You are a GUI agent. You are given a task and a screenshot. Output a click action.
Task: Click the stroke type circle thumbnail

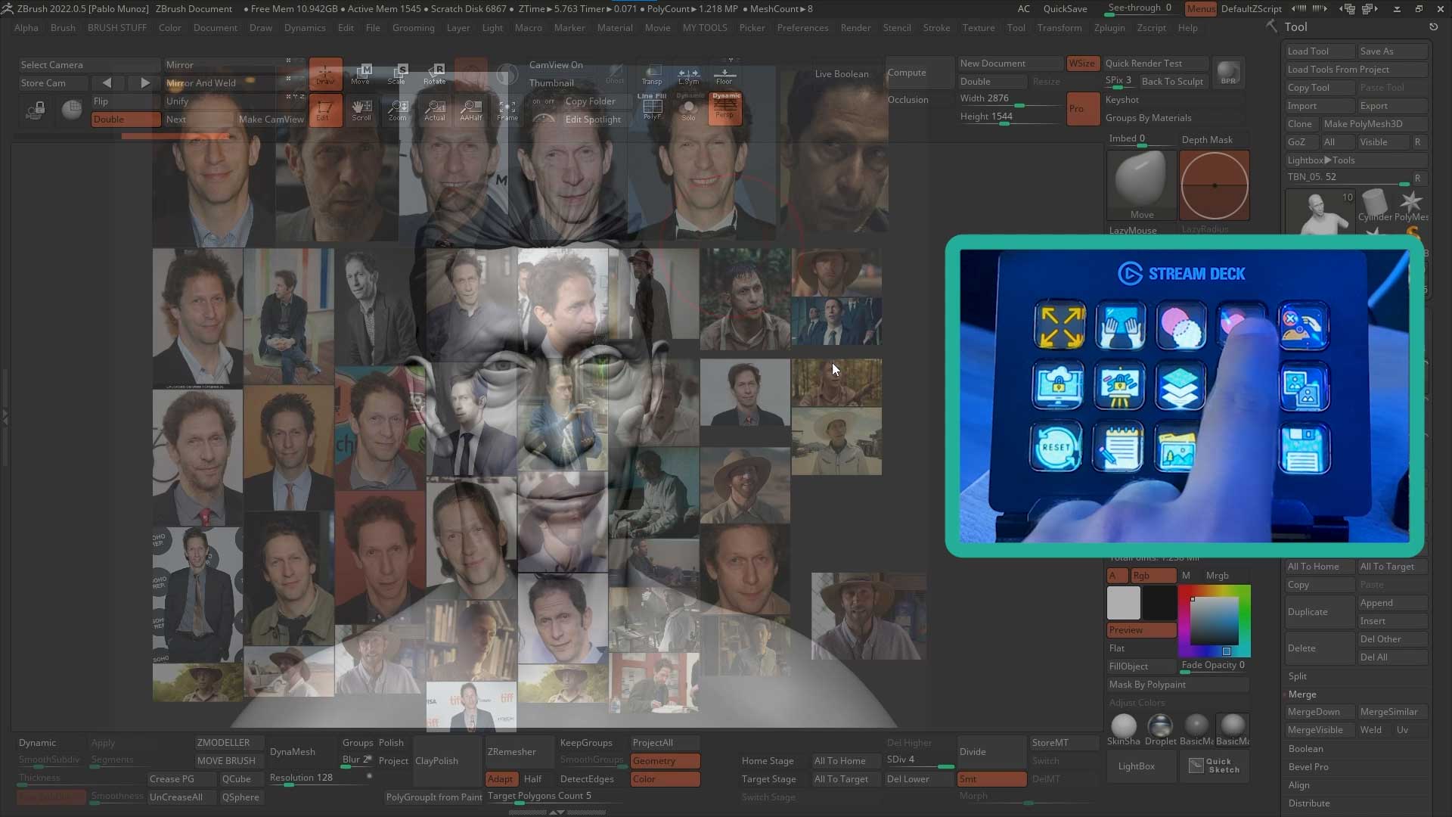1215,185
